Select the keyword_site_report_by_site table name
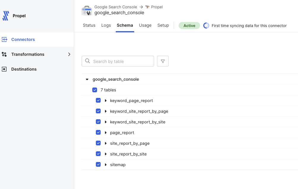298x189 pixels. [x=138, y=122]
